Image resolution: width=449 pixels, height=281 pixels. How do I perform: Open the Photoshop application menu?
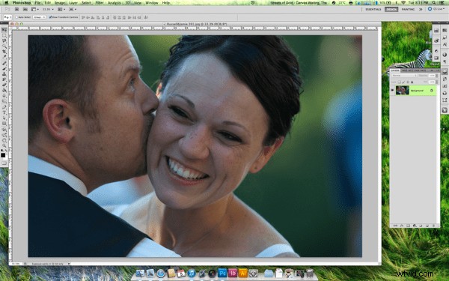(22, 3)
